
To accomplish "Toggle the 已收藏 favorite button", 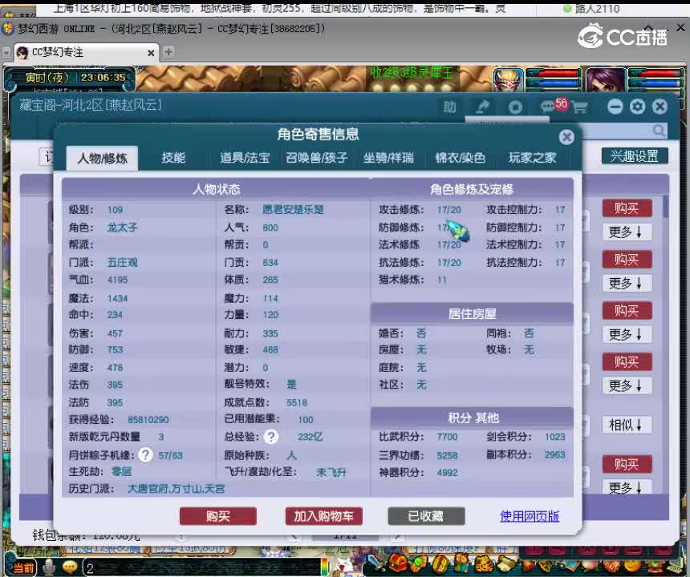I will [426, 516].
